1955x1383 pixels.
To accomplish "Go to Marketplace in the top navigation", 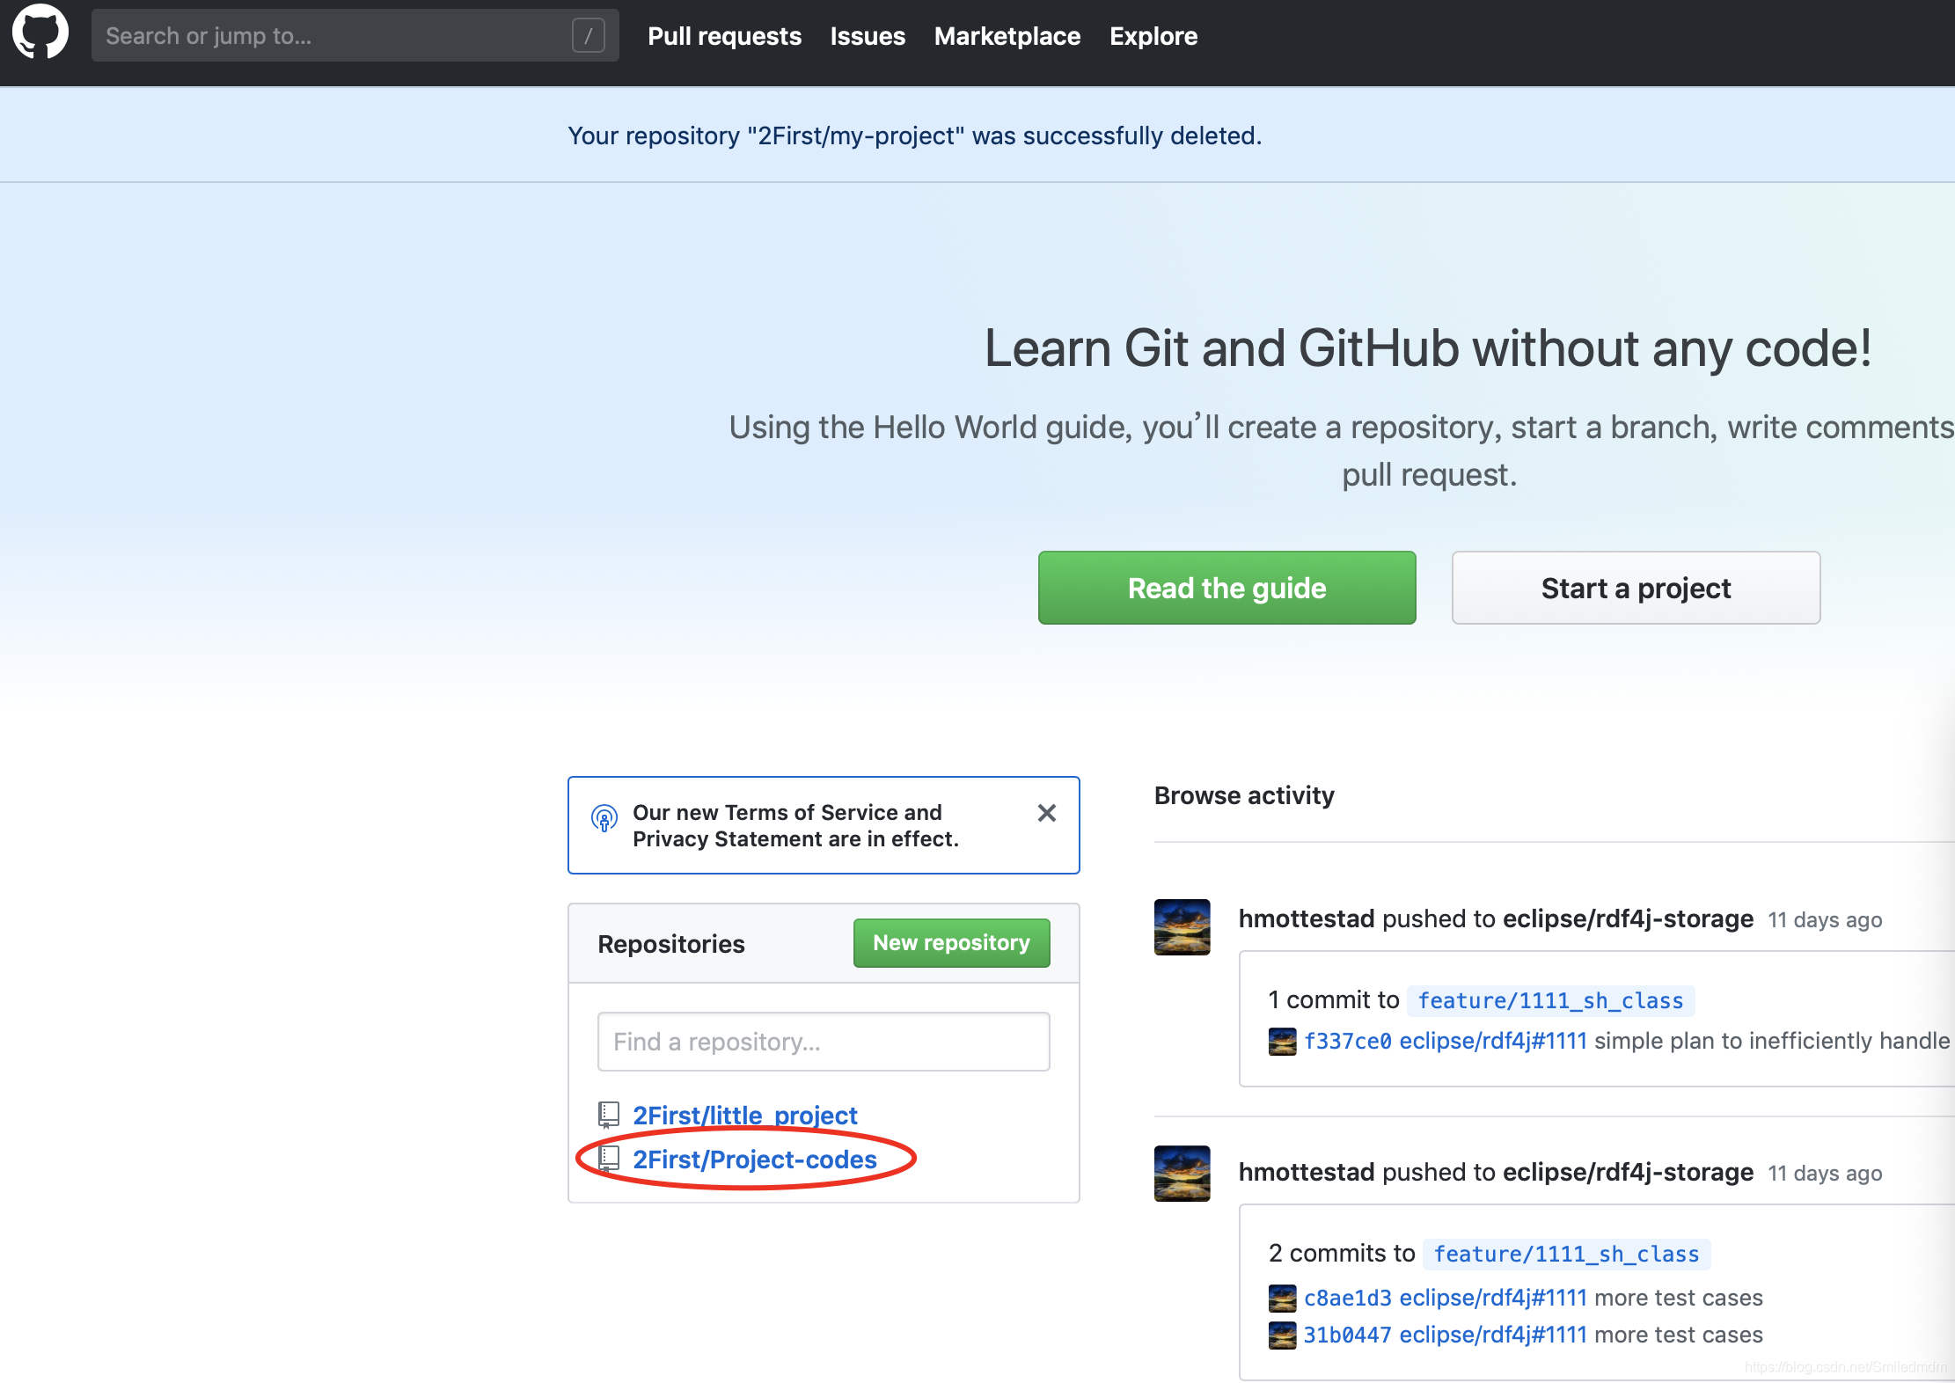I will [1007, 36].
